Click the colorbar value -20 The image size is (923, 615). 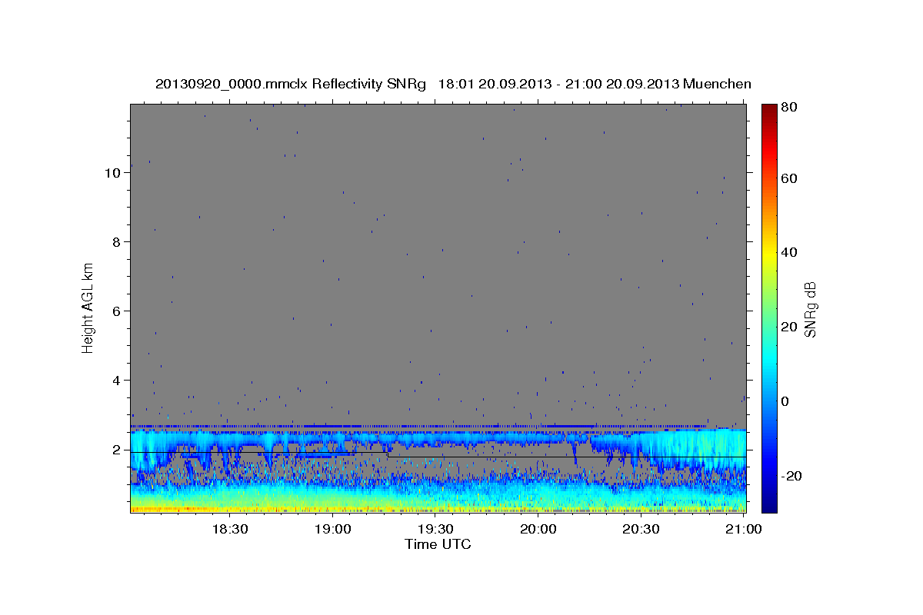click(791, 476)
